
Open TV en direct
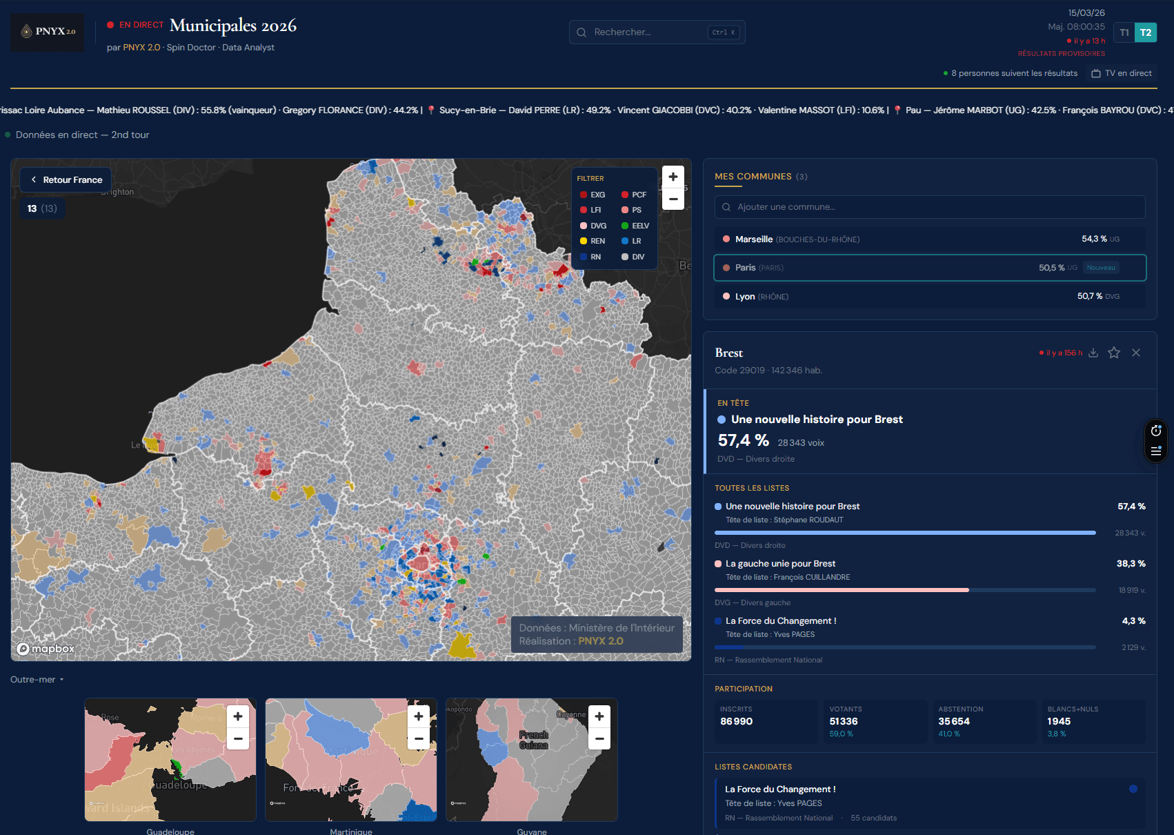(1121, 72)
